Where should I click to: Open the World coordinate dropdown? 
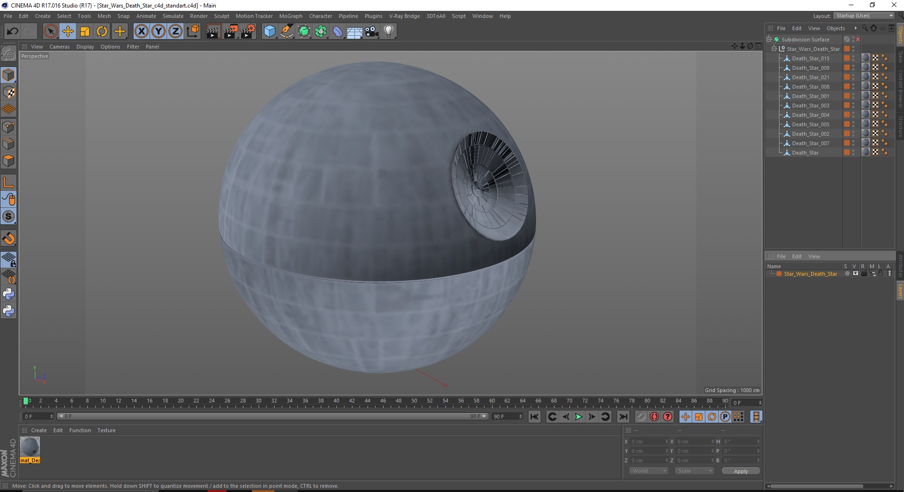tap(649, 471)
